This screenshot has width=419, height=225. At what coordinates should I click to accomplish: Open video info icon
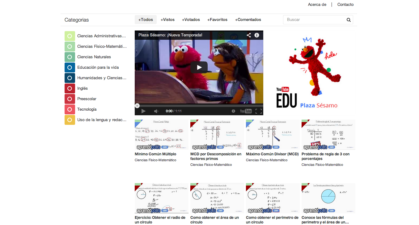[x=257, y=35]
